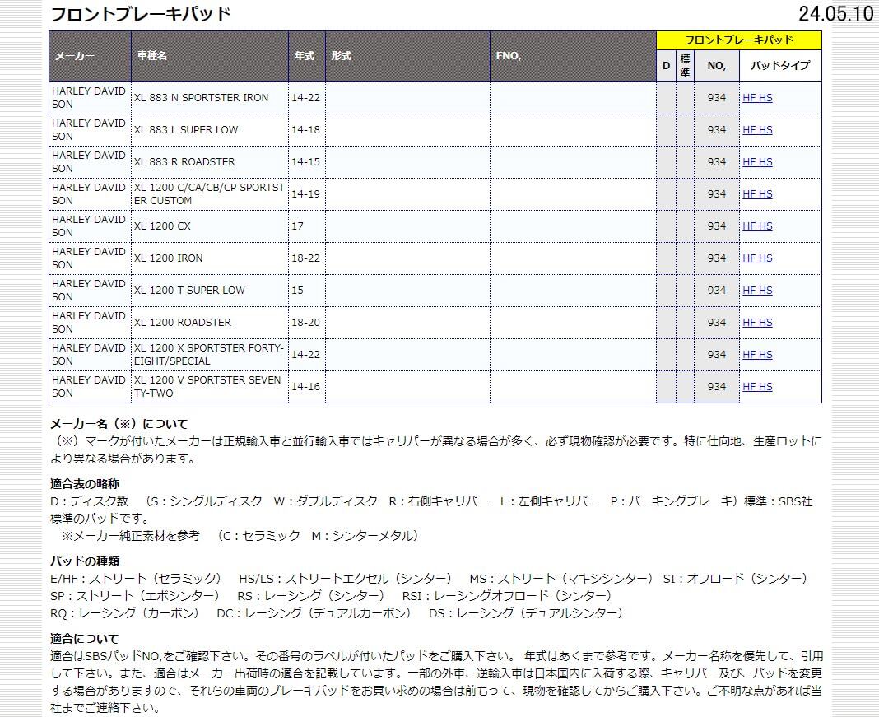
Task: Click 'HARLEY DAVIDSON' maker cell in XL 1200 IRON row
Action: pyautogui.click(x=90, y=258)
